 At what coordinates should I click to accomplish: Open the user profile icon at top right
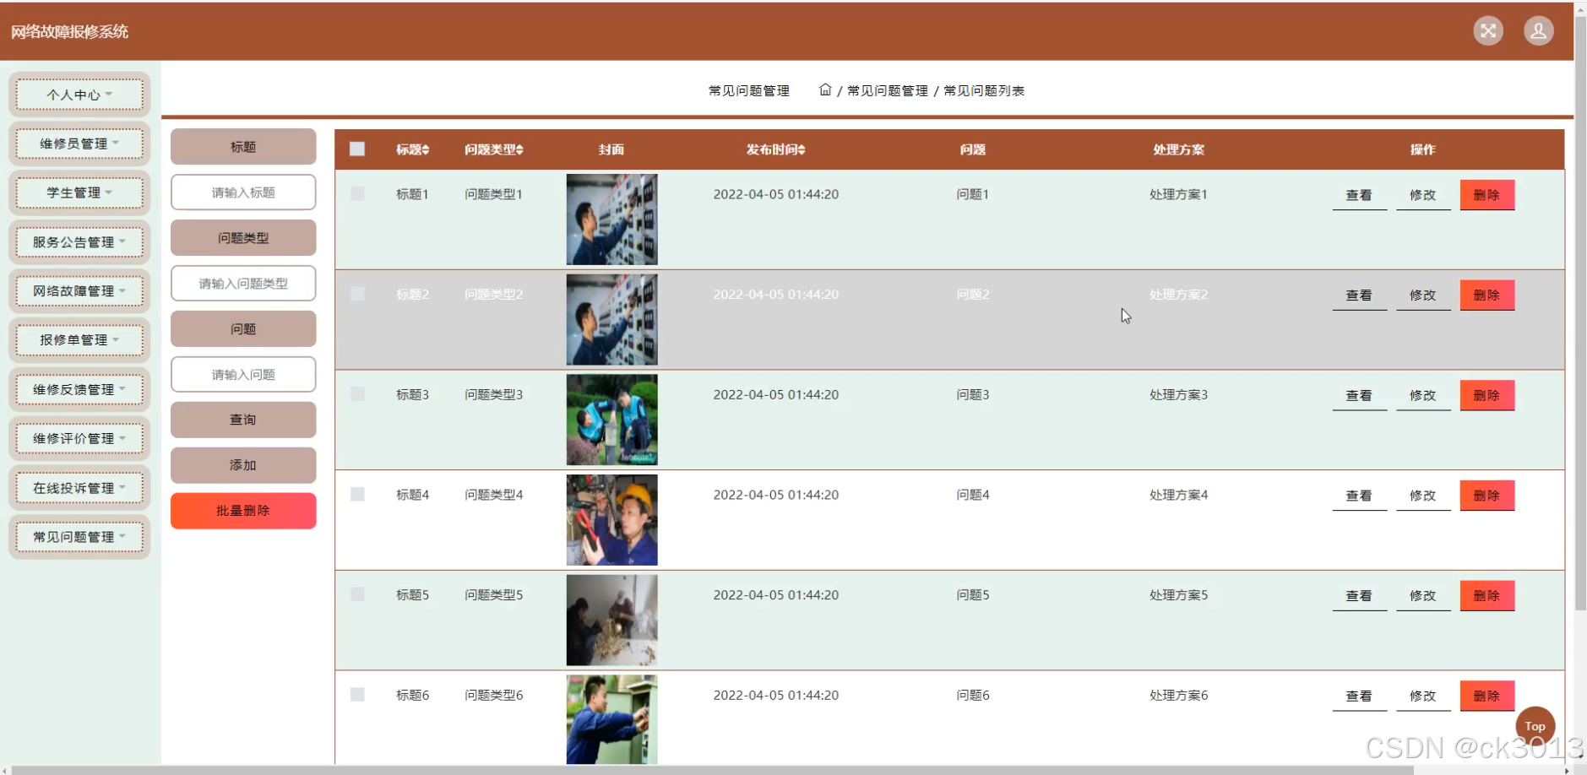pos(1539,30)
